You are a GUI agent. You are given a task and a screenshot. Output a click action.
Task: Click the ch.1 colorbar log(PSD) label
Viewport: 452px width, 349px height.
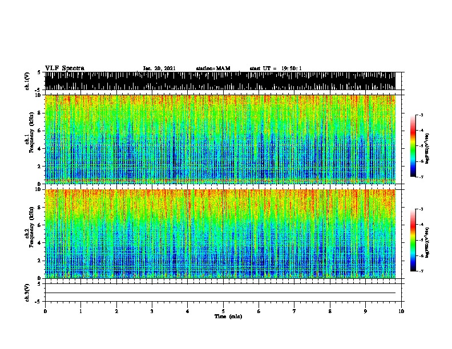(427, 148)
